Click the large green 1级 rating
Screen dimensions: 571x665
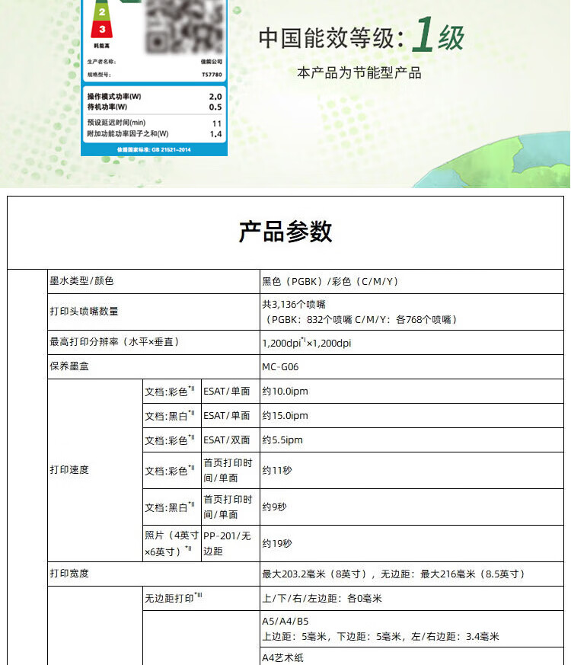[438, 35]
